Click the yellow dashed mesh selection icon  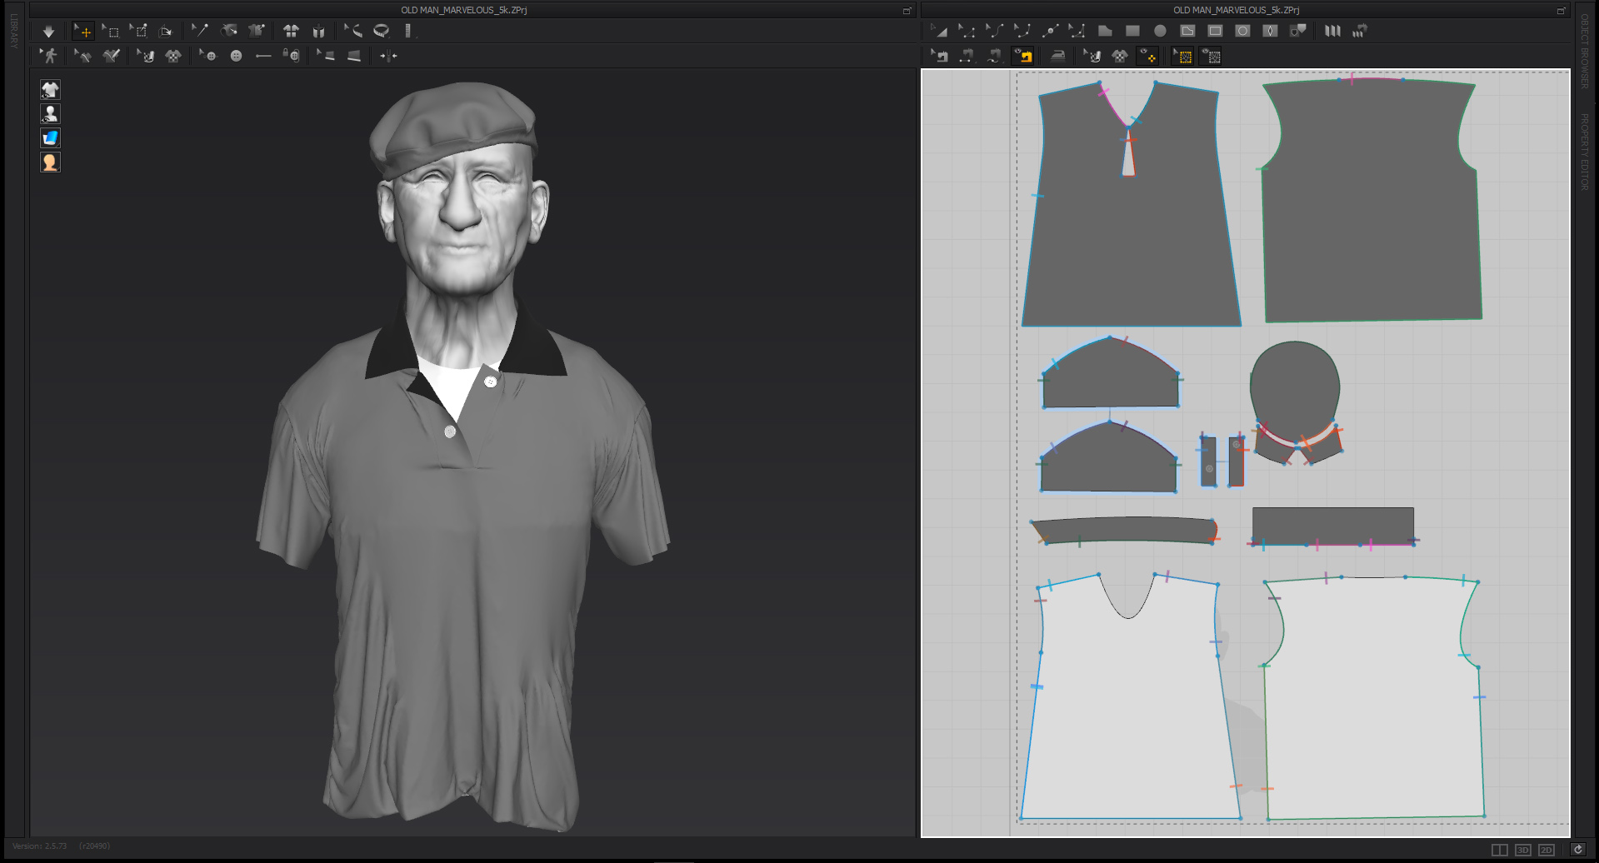point(1182,56)
